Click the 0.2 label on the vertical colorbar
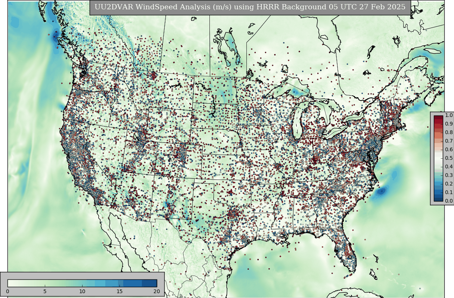Screen dimensions: 454x298 (449, 184)
